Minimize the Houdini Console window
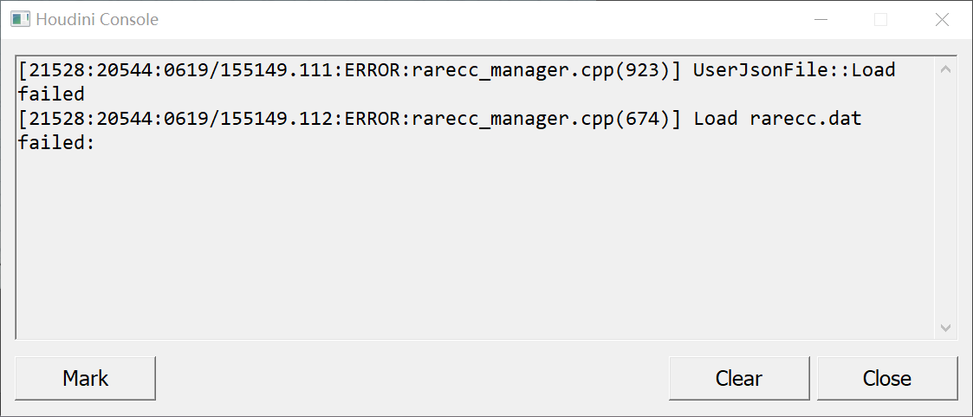 pyautogui.click(x=821, y=20)
